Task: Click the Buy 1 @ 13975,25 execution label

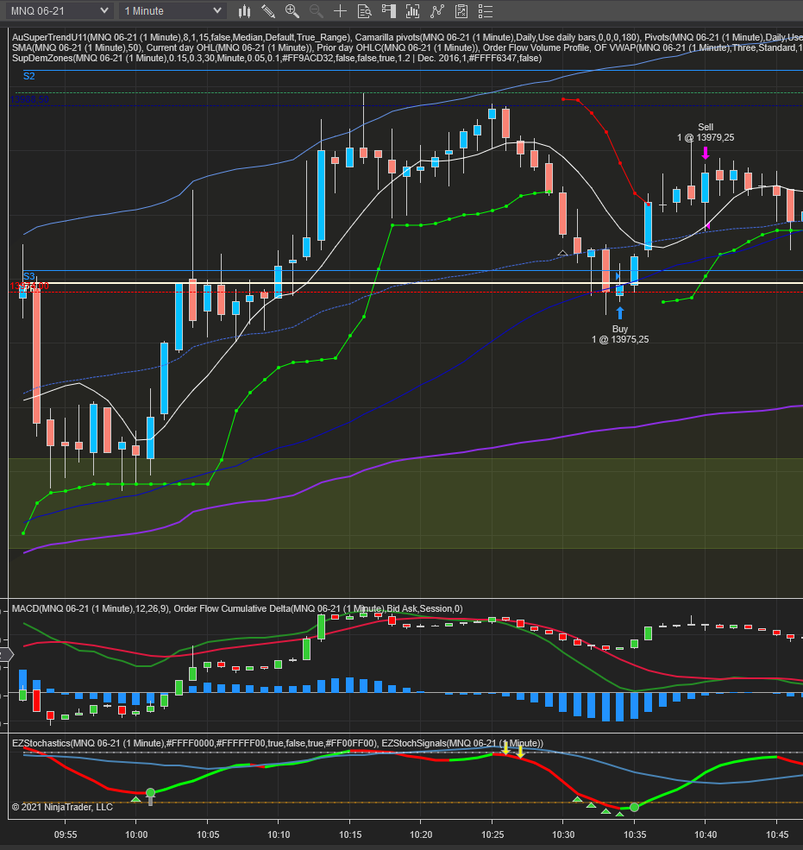Action: (x=620, y=334)
